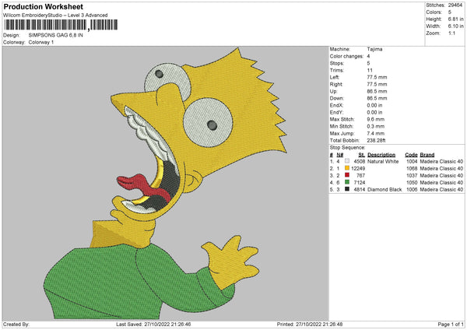Image resolution: width=467 pixels, height=330 pixels.
Task: Click the embroidery design preview image
Action: [x=166, y=184]
